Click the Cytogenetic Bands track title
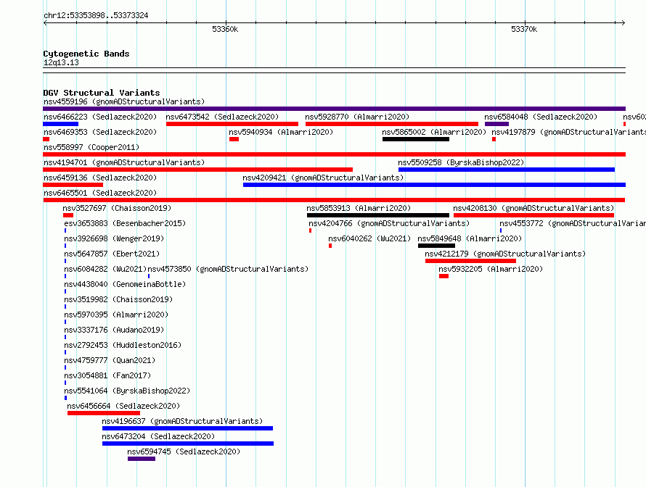The image size is (646, 487). 86,54
